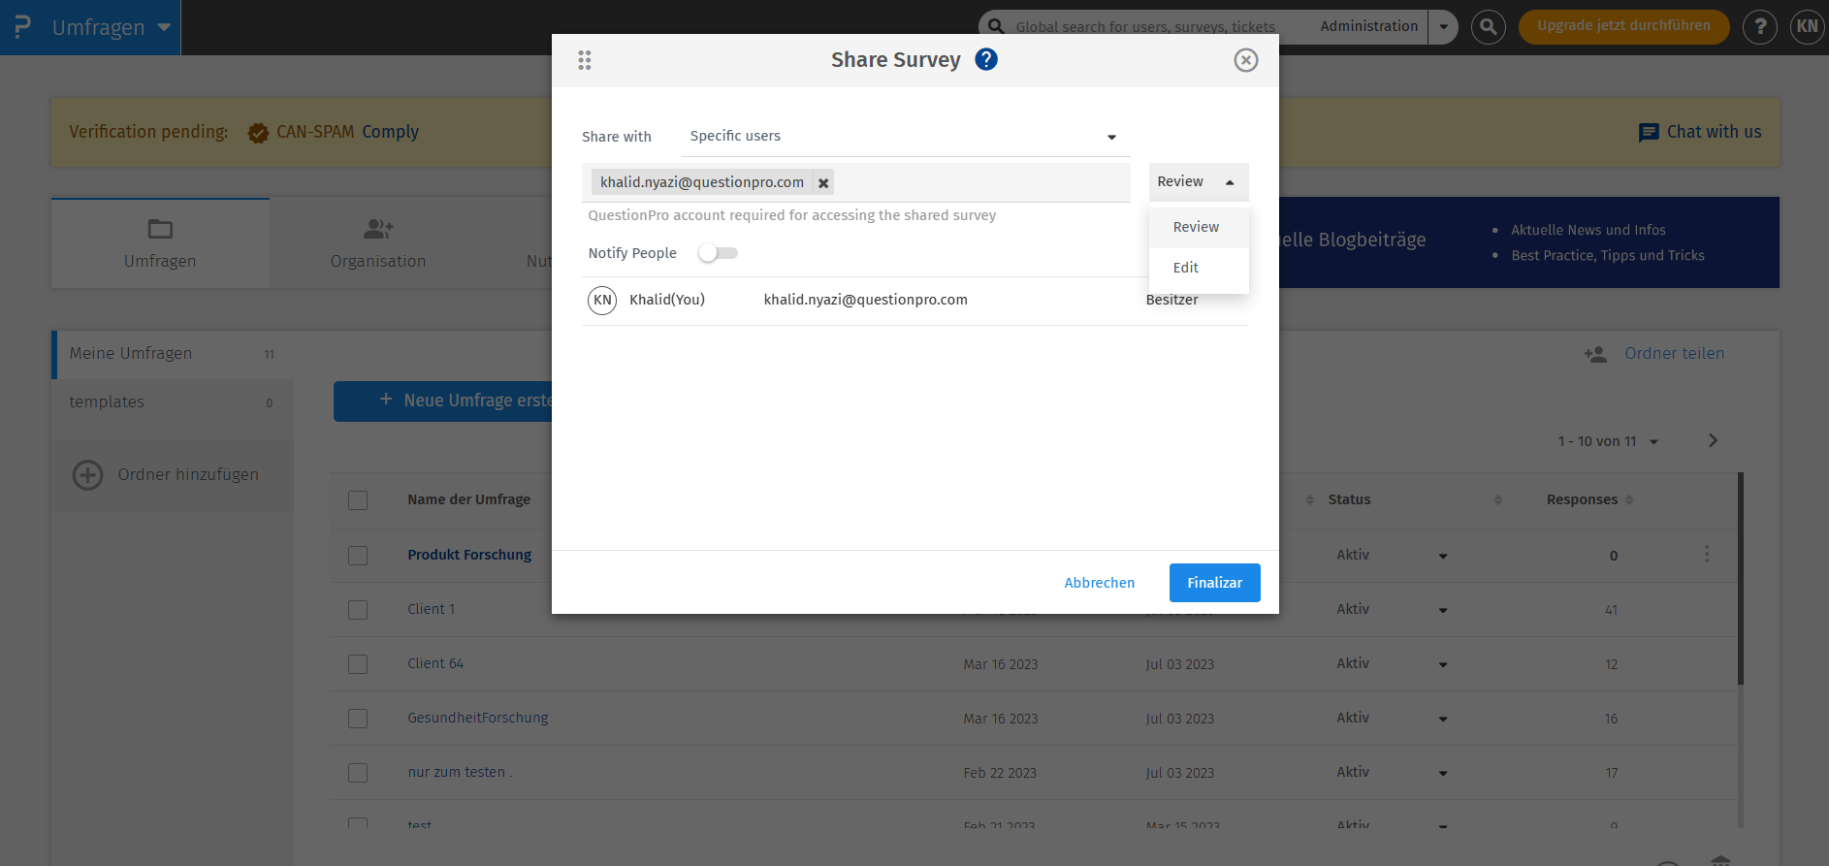Open status dropdown for nur zum testen row
The width and height of the screenshot is (1829, 866).
(x=1443, y=774)
